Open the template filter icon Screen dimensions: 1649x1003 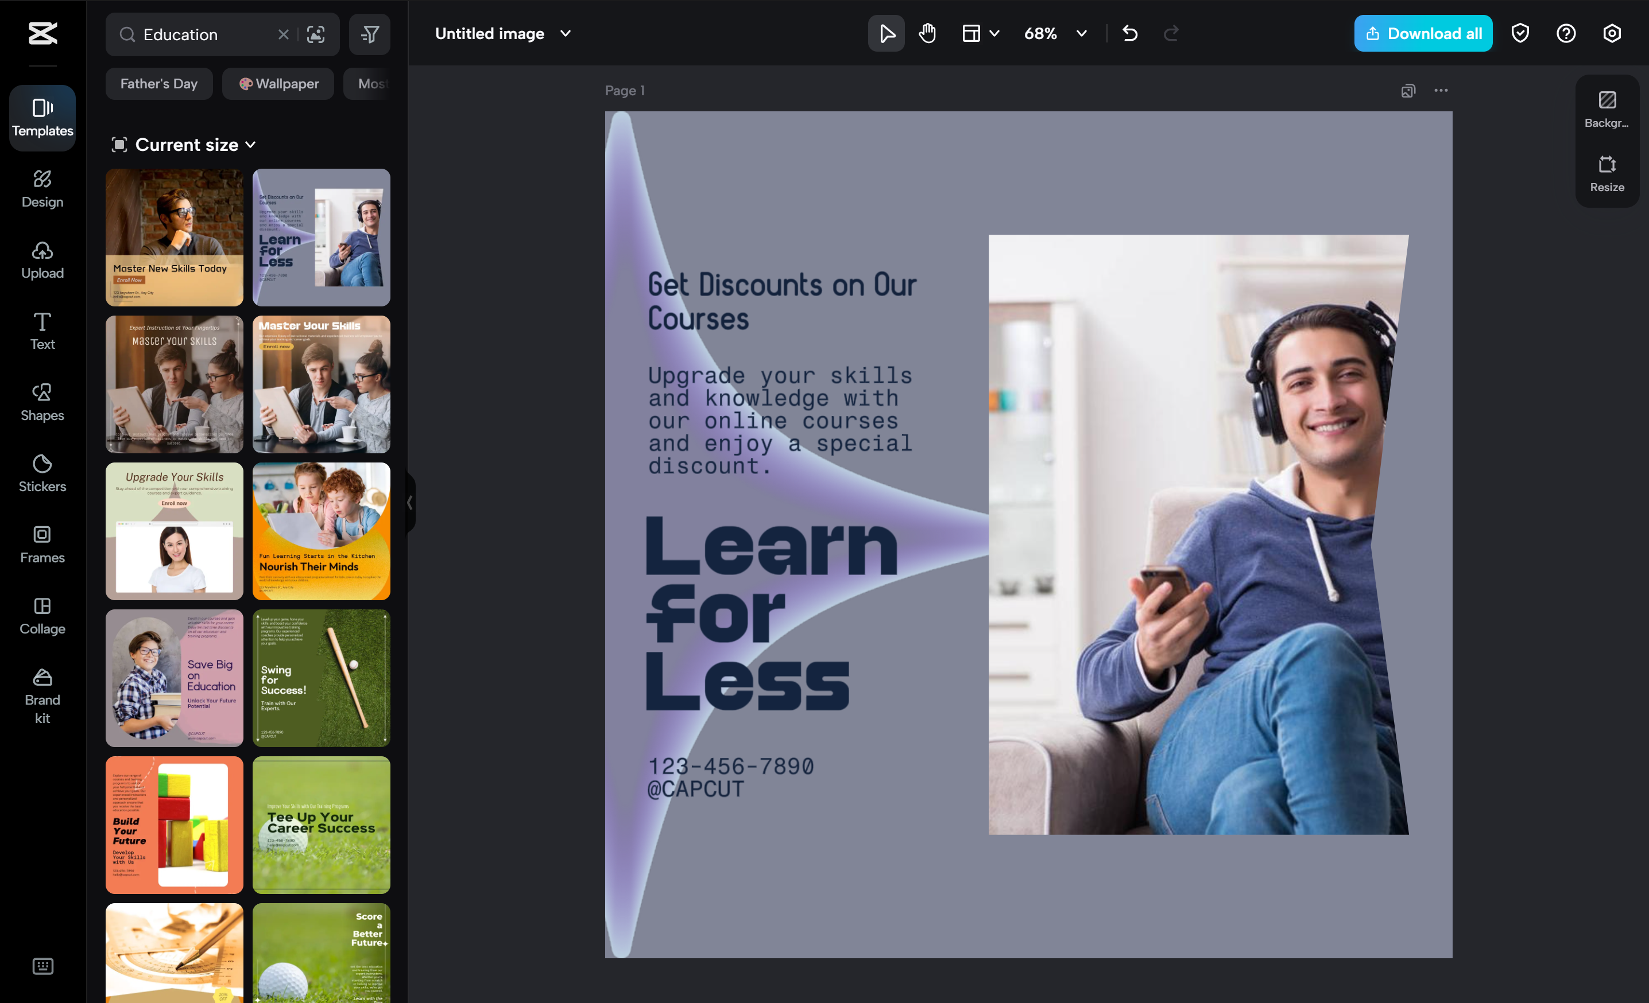tap(369, 34)
